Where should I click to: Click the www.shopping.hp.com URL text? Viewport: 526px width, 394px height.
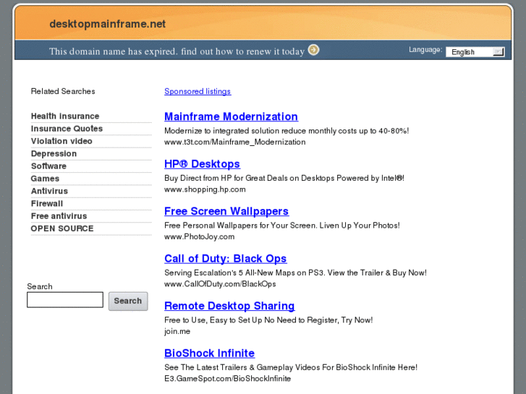[x=205, y=189]
